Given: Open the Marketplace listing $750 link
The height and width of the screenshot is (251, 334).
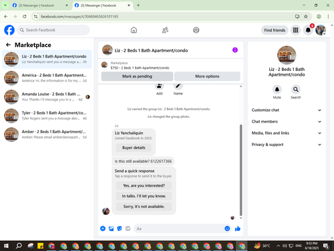Looking at the screenshot, I should (x=140, y=68).
